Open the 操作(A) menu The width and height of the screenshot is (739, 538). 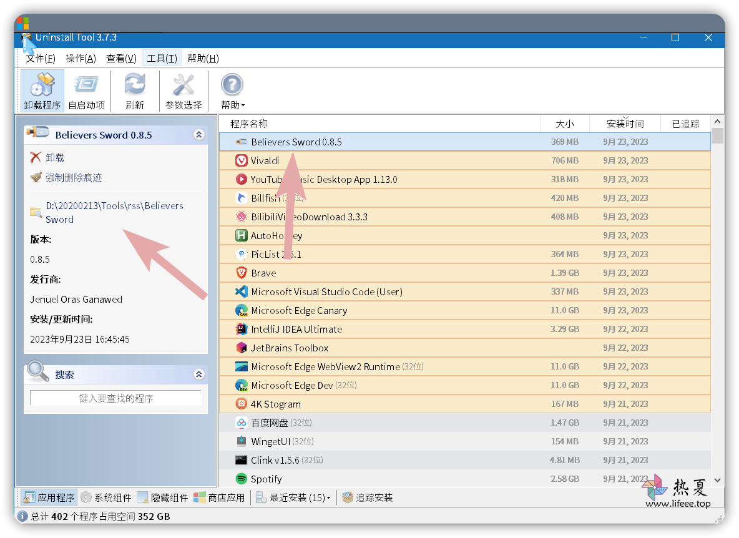[x=81, y=59]
